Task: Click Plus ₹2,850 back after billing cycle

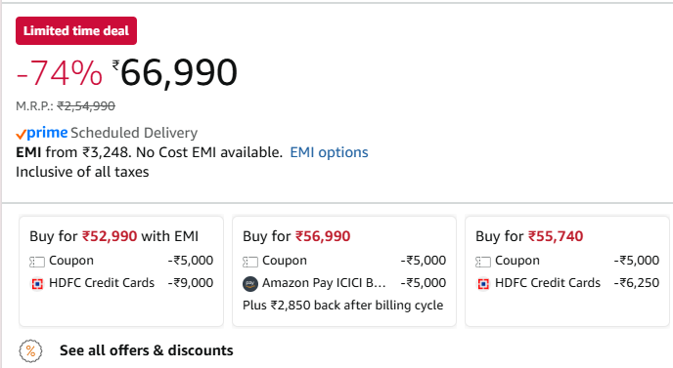Action: tap(343, 305)
